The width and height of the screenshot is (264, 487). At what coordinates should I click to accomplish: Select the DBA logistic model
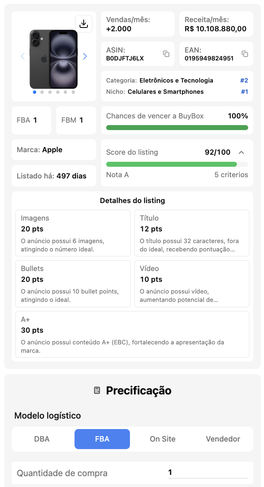tap(42, 439)
